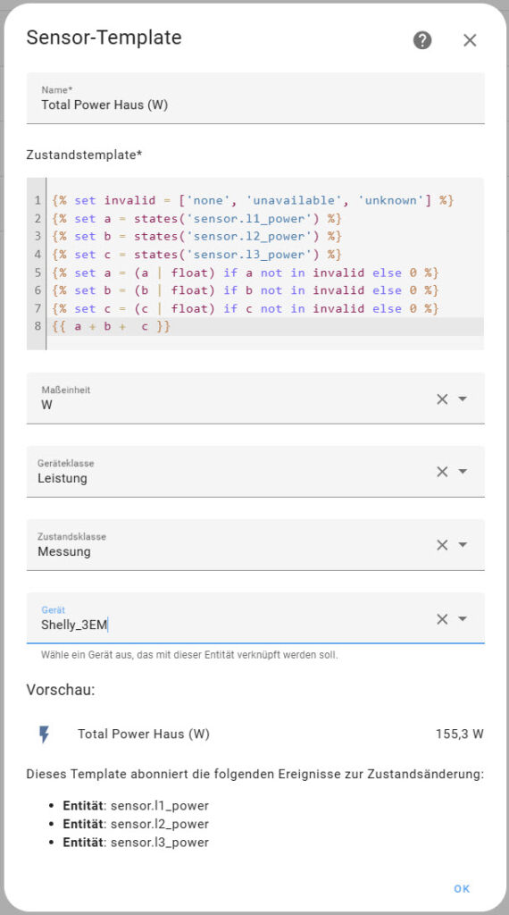The height and width of the screenshot is (915, 509).
Task: Edit the Name field Total Power Haus
Action: [255, 98]
